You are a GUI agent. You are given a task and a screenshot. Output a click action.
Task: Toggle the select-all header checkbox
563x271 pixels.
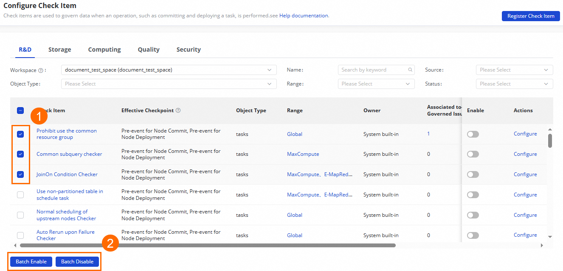click(20, 111)
